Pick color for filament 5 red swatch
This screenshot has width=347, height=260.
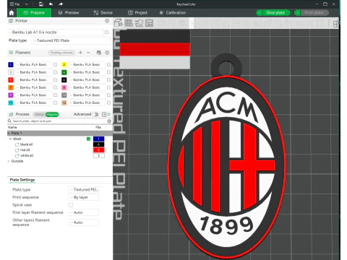point(11,79)
